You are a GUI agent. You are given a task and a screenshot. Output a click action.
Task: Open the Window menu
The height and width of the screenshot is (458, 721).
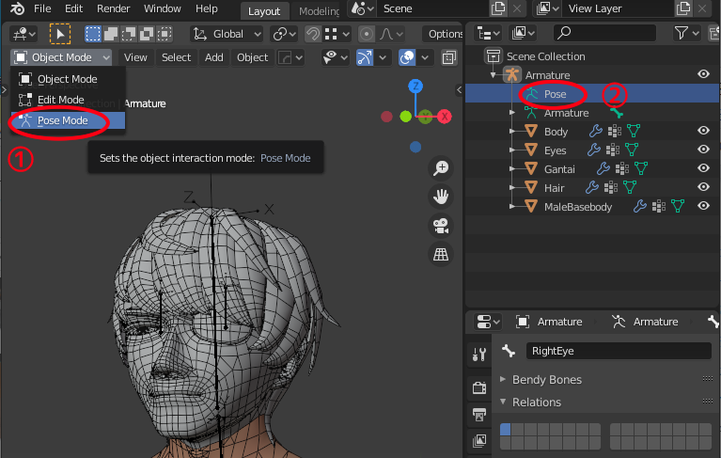point(163,8)
